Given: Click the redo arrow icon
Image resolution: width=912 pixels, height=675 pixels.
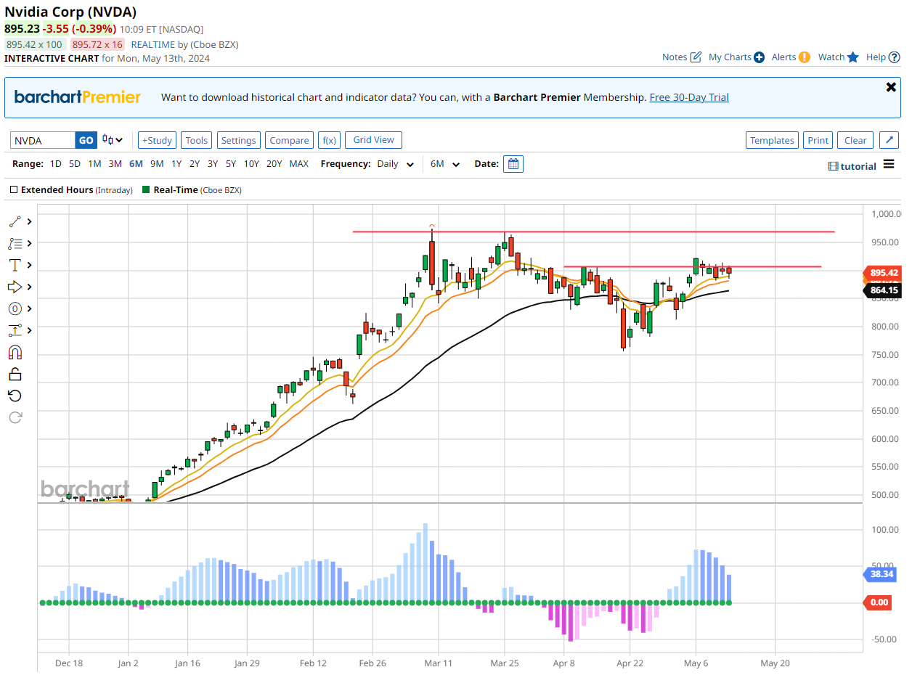Looking at the screenshot, I should (x=15, y=417).
